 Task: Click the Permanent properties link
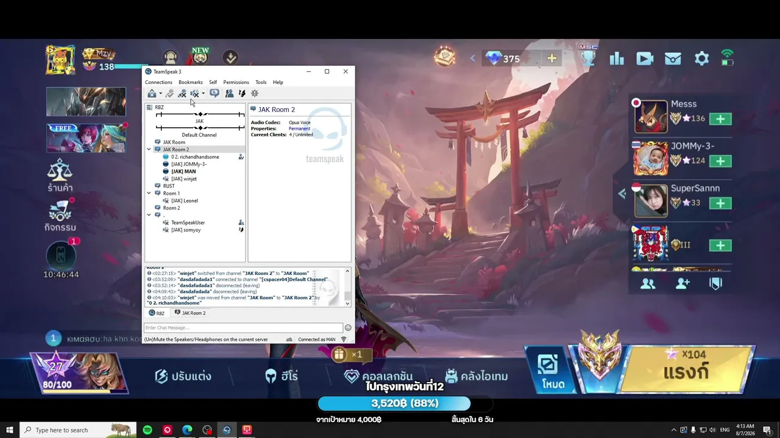point(299,128)
